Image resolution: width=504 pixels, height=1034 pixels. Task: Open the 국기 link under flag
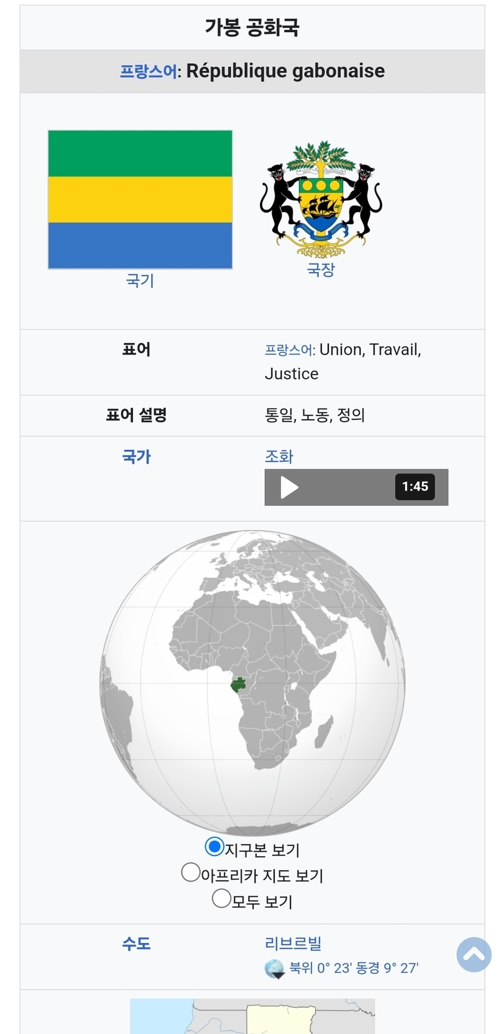coord(140,281)
